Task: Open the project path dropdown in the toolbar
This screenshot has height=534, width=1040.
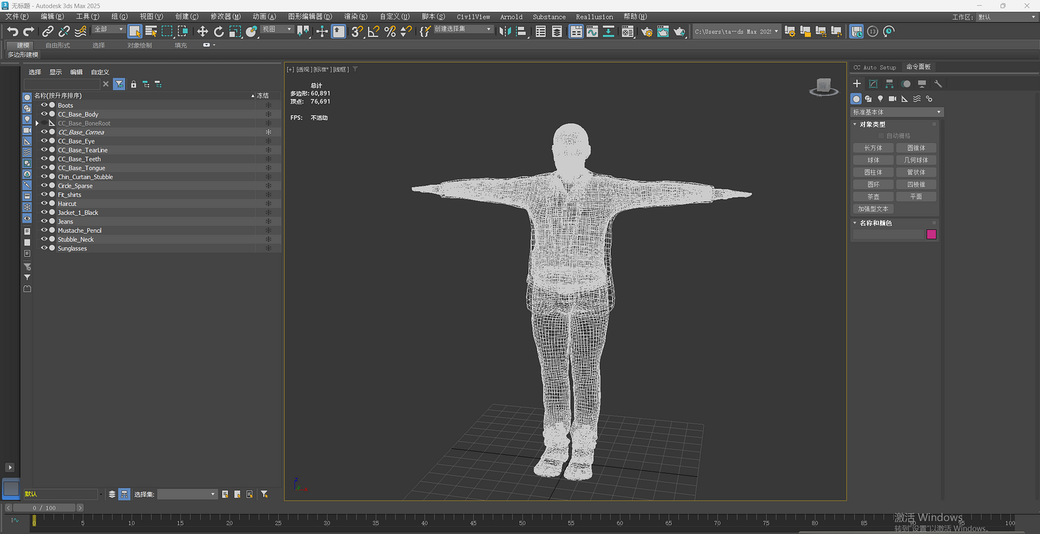Action: point(737,31)
